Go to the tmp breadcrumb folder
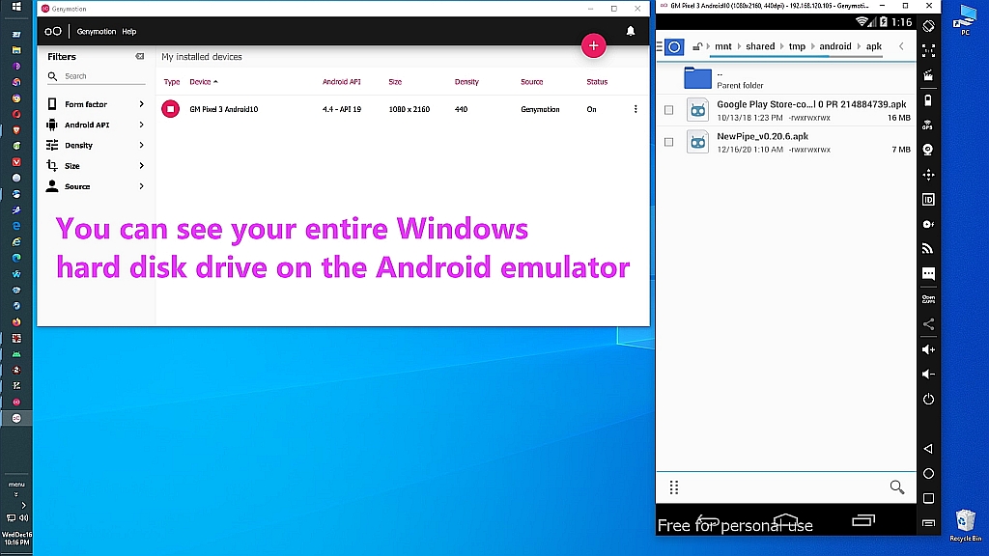 tap(797, 46)
